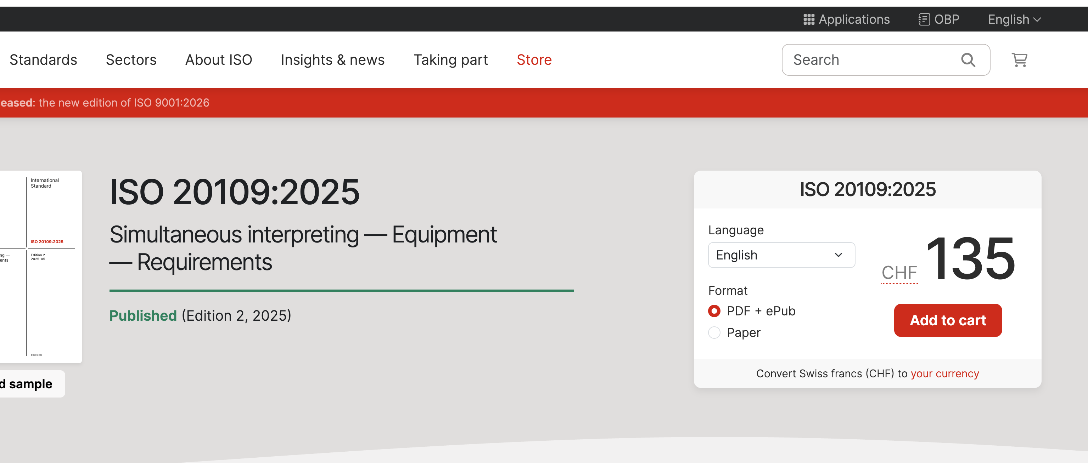This screenshot has height=463, width=1088.
Task: Open About ISO in navigation
Action: (x=219, y=60)
